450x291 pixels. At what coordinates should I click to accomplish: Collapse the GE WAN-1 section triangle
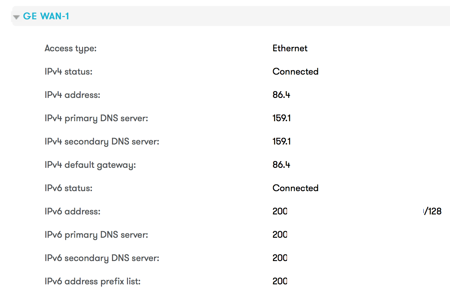click(x=16, y=17)
